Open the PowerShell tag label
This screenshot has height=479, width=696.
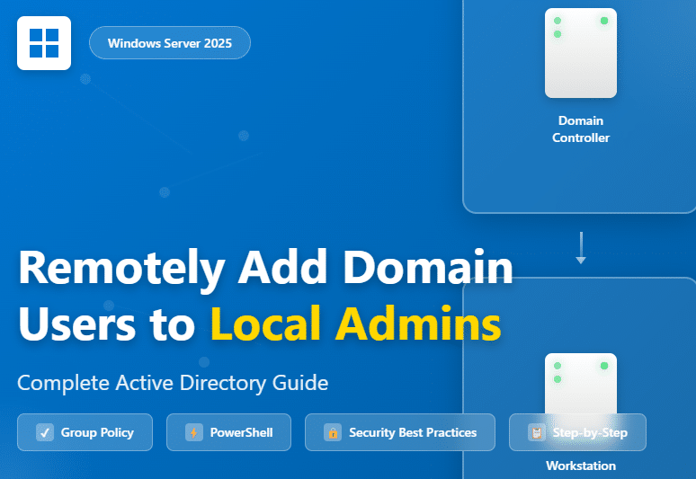coord(241,432)
